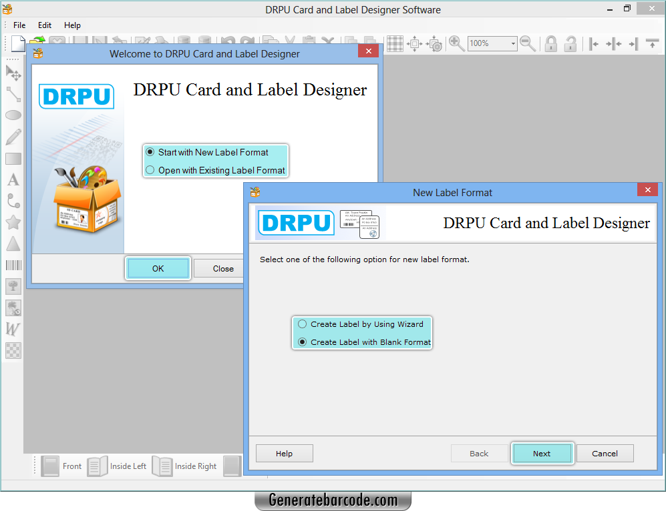Open the Help menu in menu bar
This screenshot has height=511, width=666.
[x=72, y=25]
